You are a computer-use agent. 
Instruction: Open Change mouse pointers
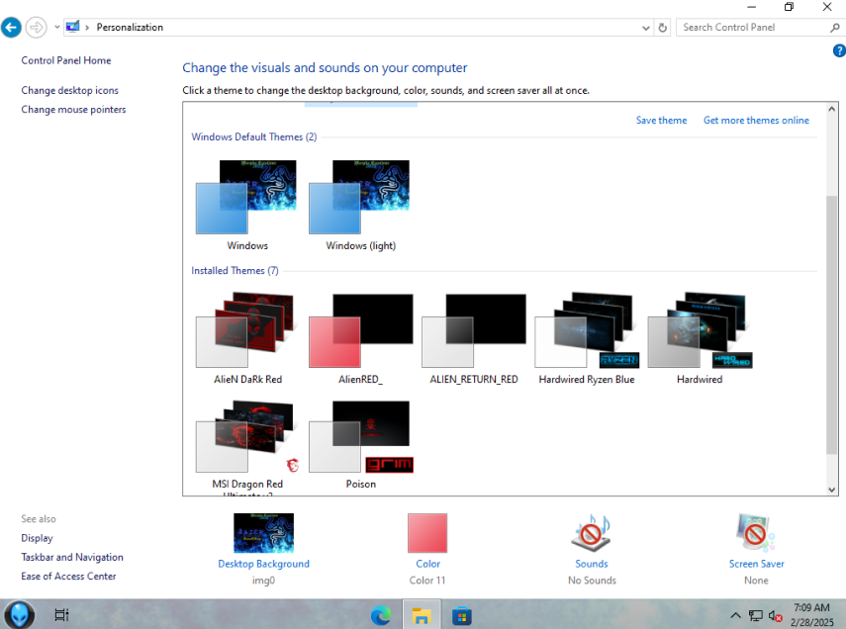[x=73, y=109]
